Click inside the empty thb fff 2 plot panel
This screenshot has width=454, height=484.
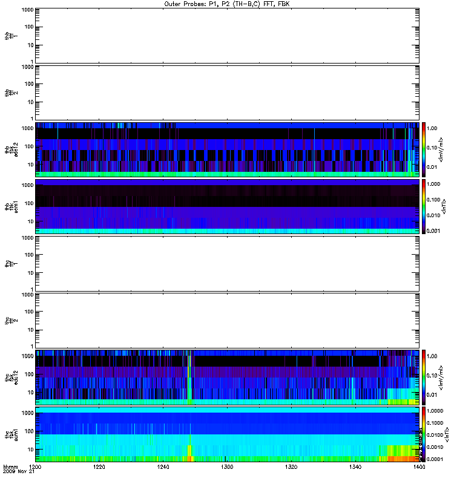227,93
